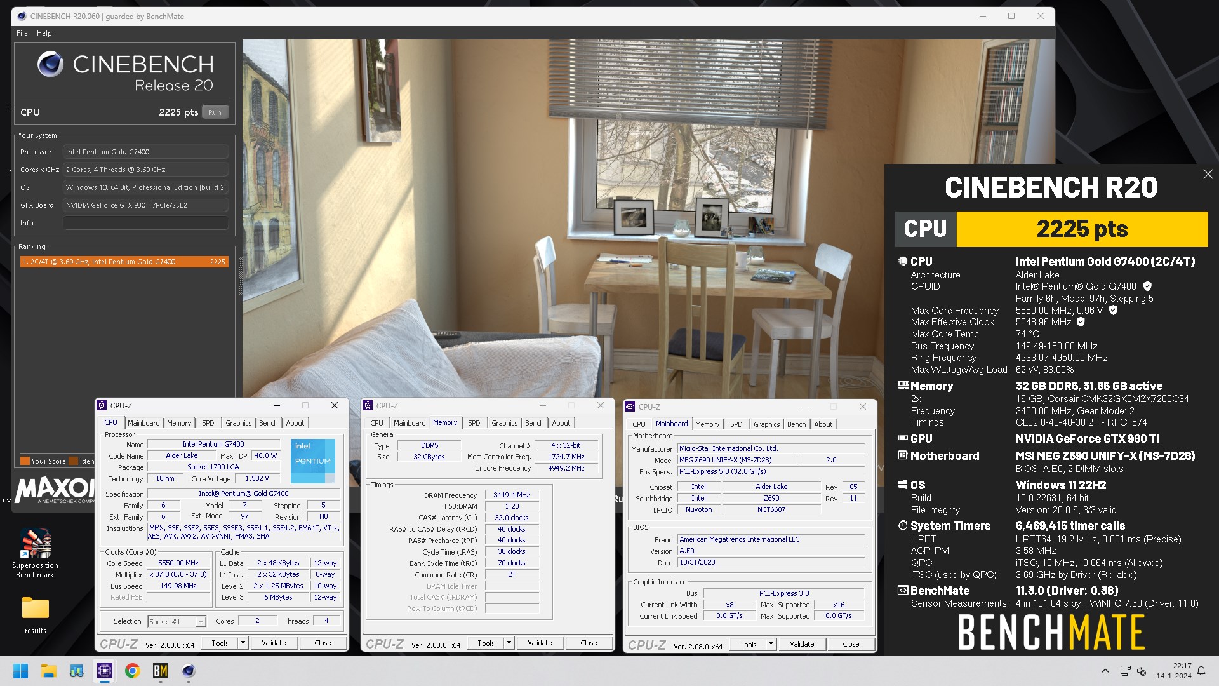Click the 2225 pts yellow score banner
The width and height of the screenshot is (1219, 686).
point(1082,229)
